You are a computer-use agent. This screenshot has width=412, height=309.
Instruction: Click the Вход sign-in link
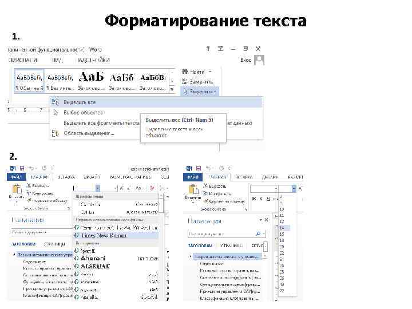click(x=245, y=60)
